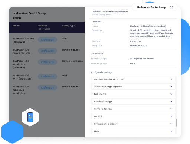Click the Excluded groups None value
The width and height of the screenshot is (190, 144).
click(x=132, y=63)
